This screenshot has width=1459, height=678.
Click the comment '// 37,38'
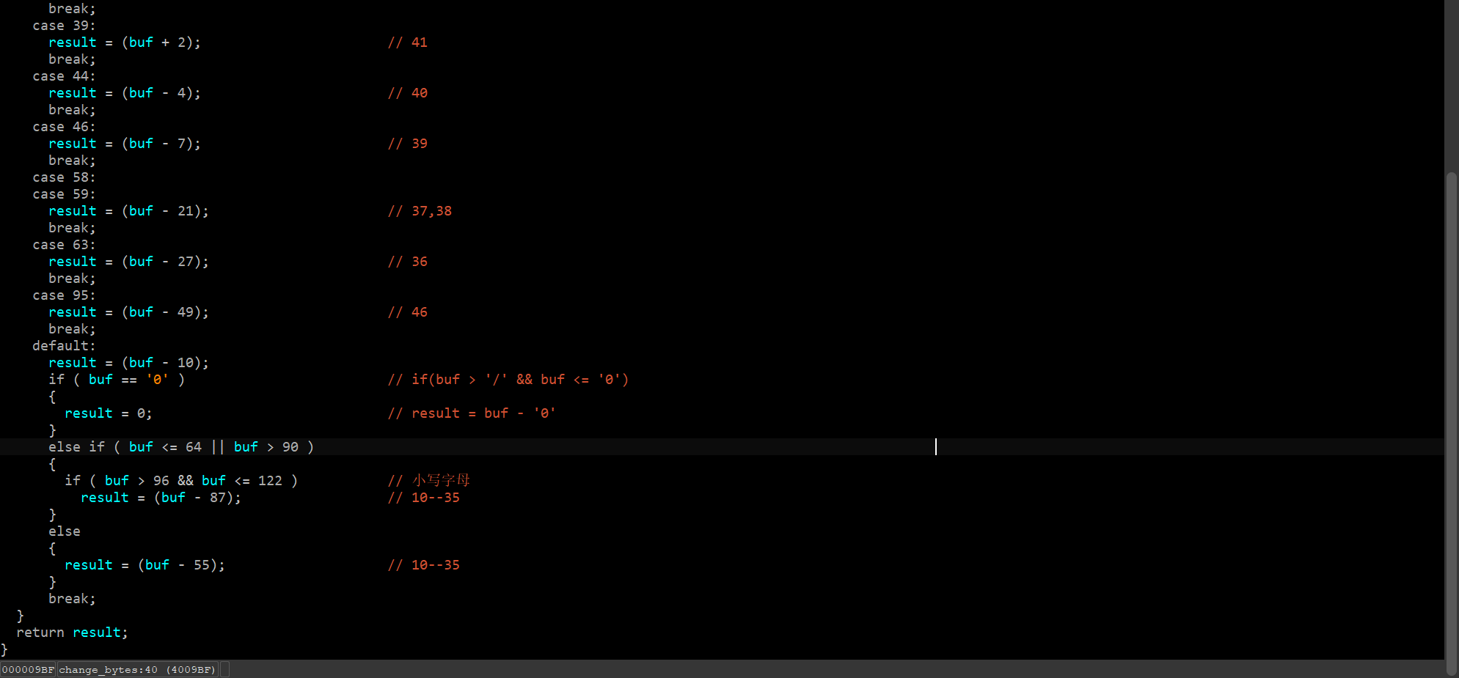[x=420, y=211]
